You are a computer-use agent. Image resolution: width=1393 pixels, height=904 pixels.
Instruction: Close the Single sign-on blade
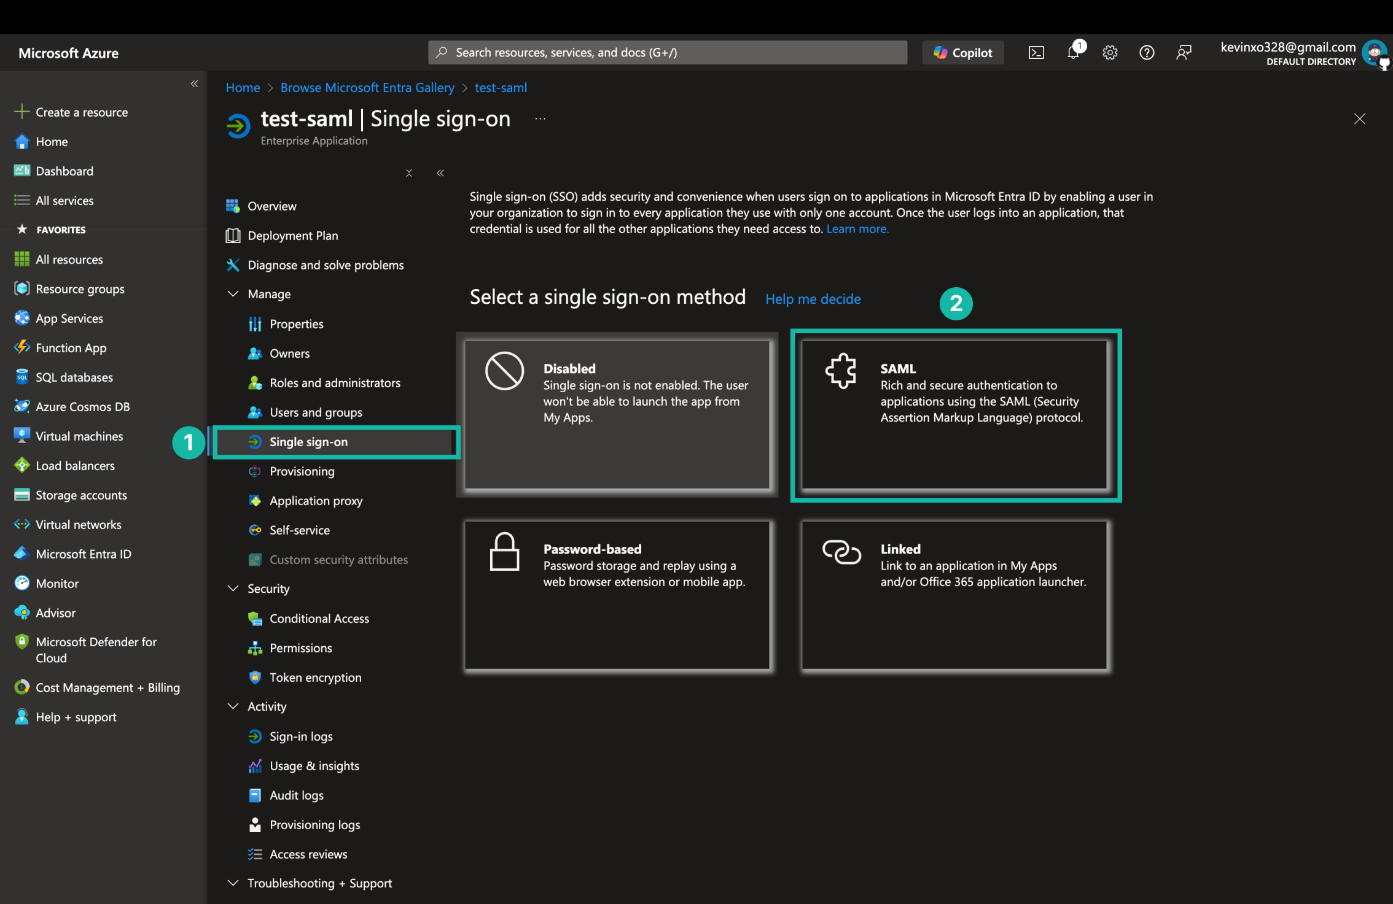point(1360,119)
